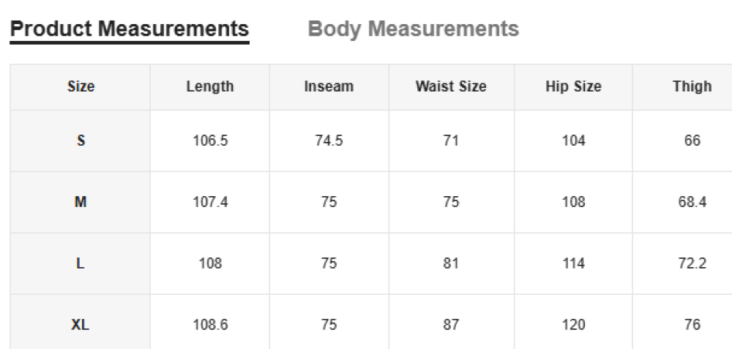Select the Length column header
This screenshot has height=349, width=732.
click(x=210, y=86)
